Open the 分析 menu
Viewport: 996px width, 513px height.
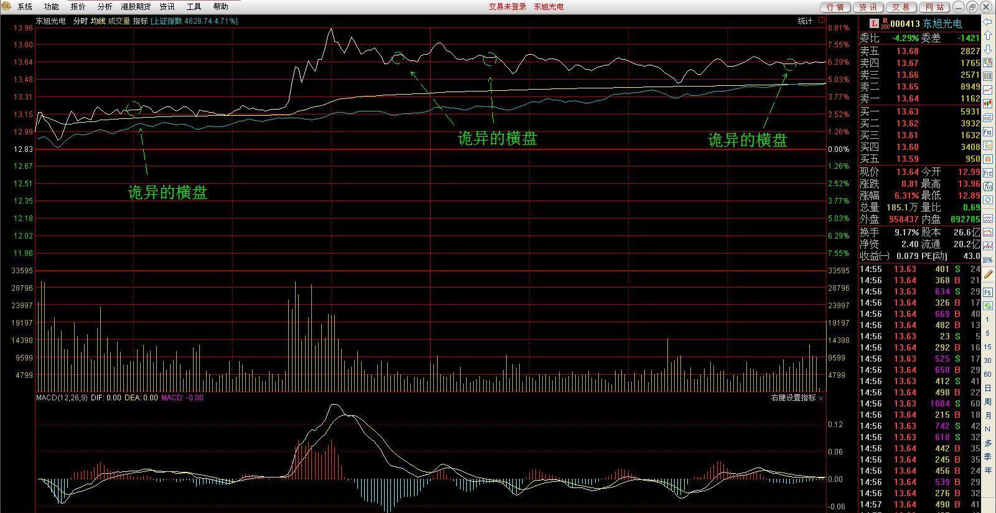(x=105, y=7)
